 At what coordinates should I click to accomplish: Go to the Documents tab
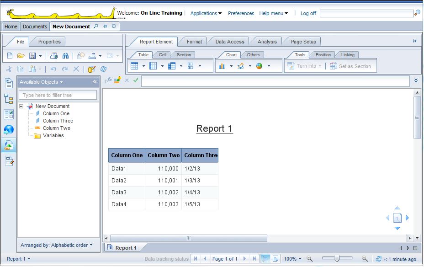click(x=35, y=27)
